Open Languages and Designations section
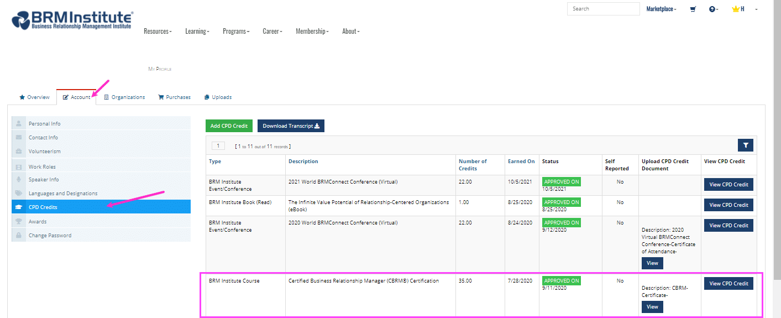781x318 pixels. pos(101,193)
